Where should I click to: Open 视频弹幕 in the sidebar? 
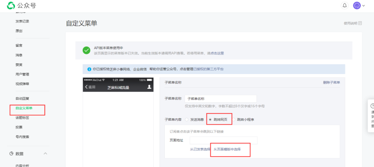(x=23, y=84)
